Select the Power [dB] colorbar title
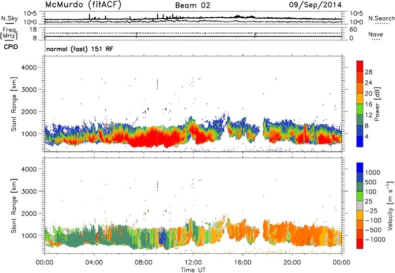 [x=377, y=104]
